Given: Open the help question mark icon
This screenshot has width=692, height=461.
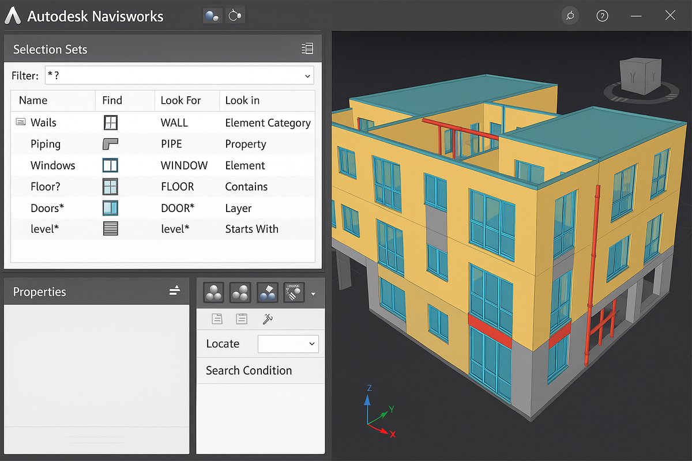Looking at the screenshot, I should [x=602, y=16].
